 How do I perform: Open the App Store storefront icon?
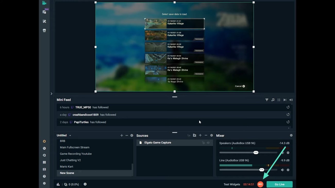44,31
